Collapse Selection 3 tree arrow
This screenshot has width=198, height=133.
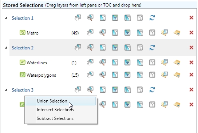(x=6, y=90)
